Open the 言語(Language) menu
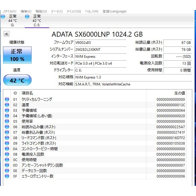The height and width of the screenshot is (196, 196). point(115,11)
